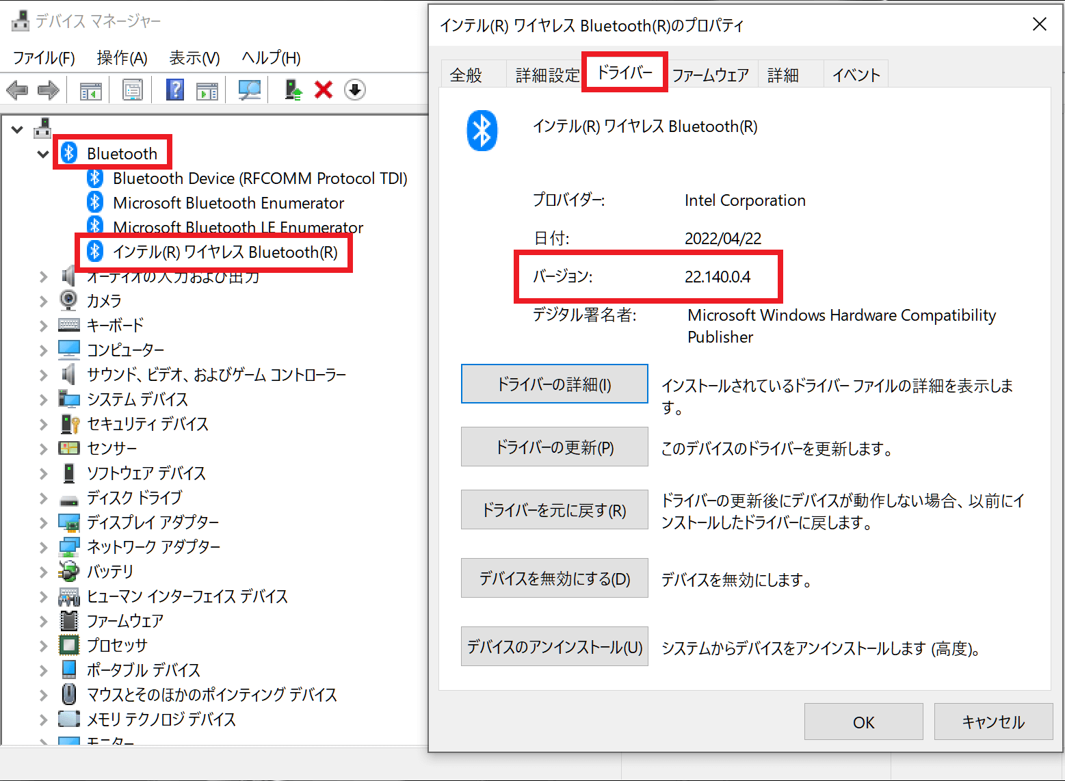Collapse the root computer node

(17, 129)
